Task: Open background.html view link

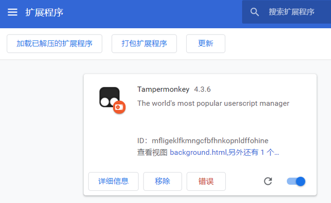Action: [224, 152]
